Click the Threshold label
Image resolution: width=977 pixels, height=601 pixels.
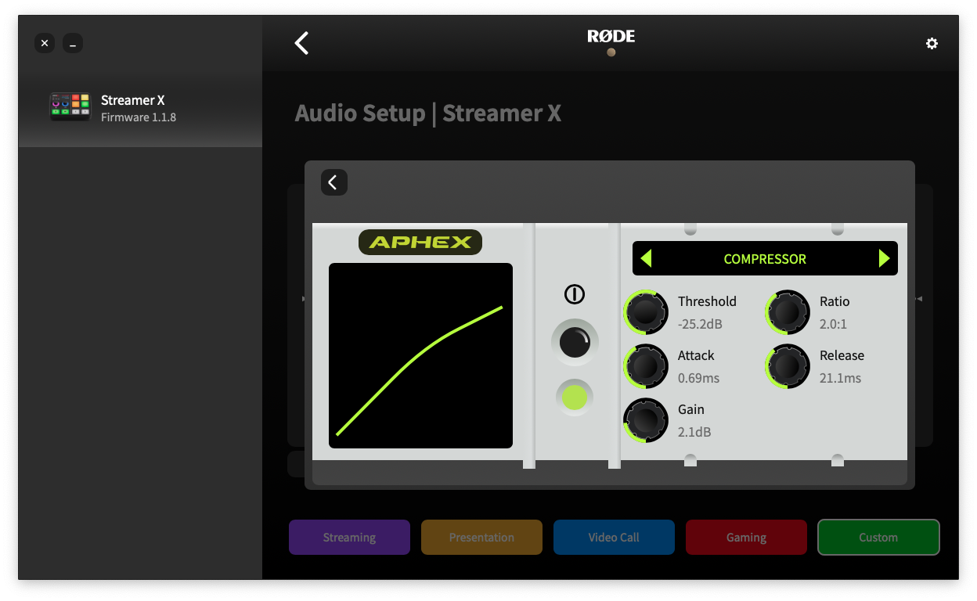pyautogui.click(x=707, y=301)
